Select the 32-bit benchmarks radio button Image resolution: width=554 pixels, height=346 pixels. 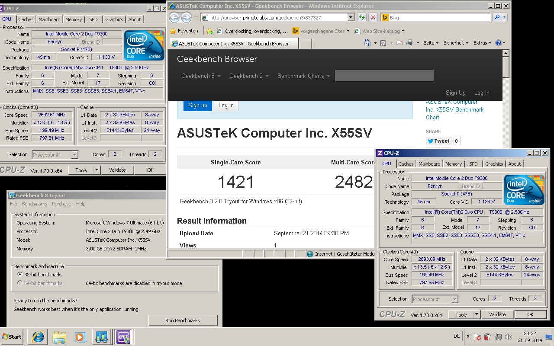(x=19, y=275)
